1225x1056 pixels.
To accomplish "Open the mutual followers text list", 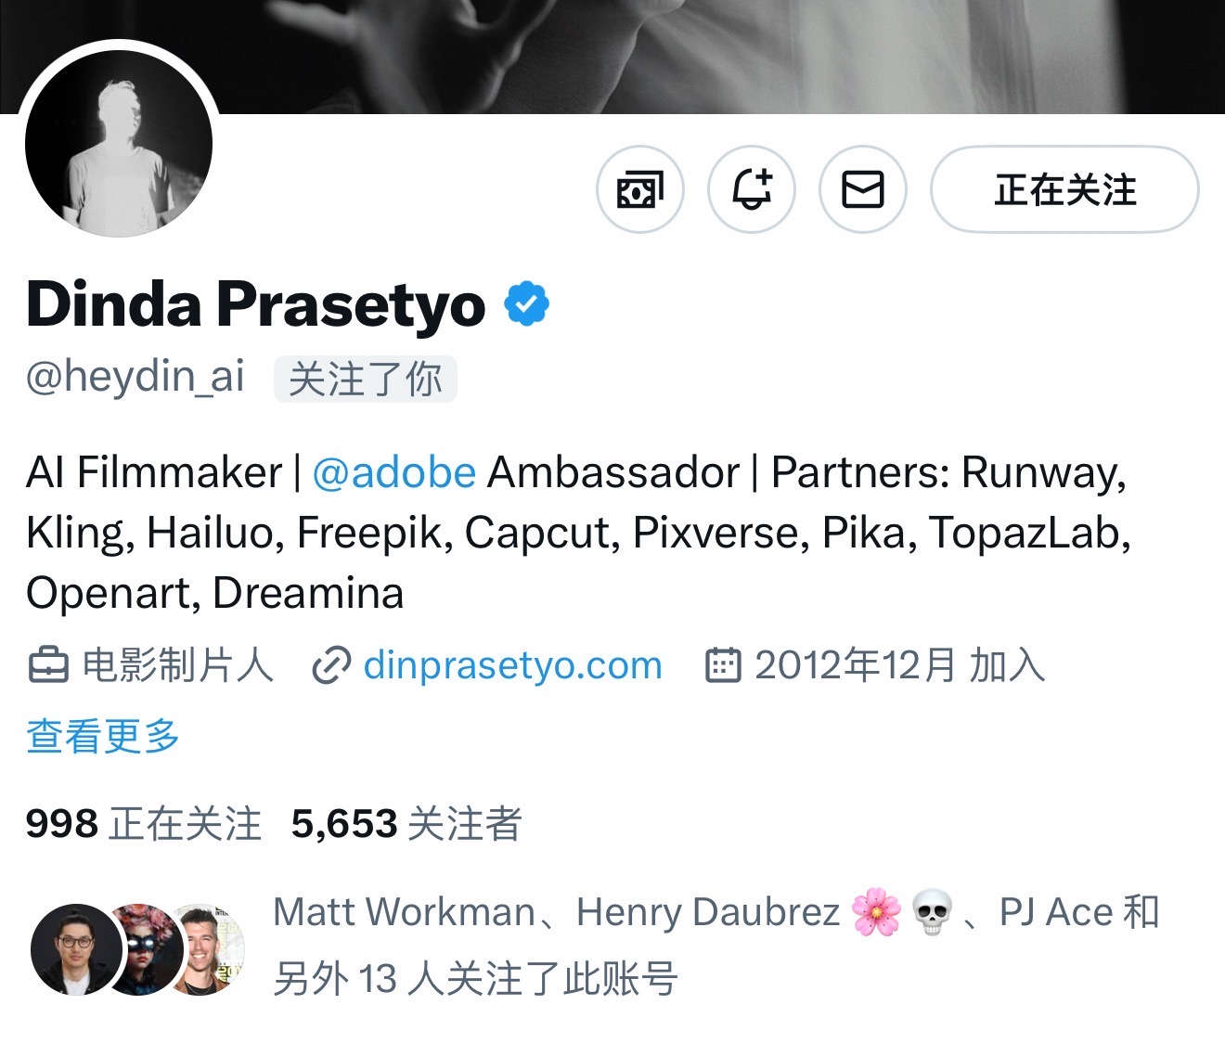I will pos(716,946).
